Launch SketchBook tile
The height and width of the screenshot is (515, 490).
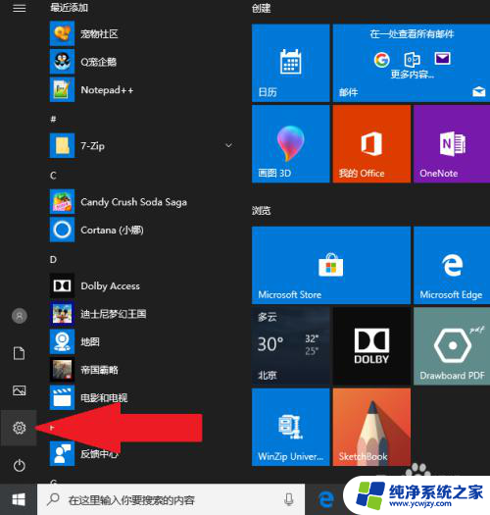click(x=371, y=427)
